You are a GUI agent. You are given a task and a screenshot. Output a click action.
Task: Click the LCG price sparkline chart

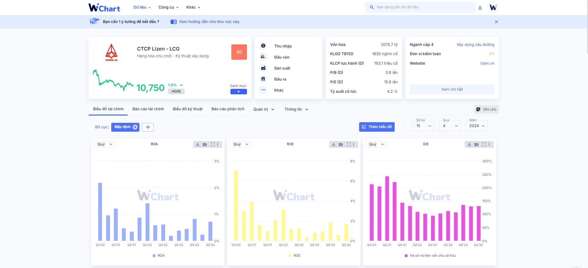click(113, 80)
